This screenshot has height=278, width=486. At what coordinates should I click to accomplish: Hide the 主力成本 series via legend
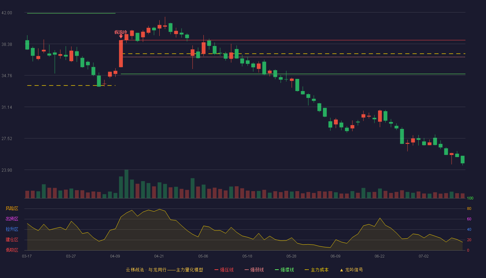[316, 270]
